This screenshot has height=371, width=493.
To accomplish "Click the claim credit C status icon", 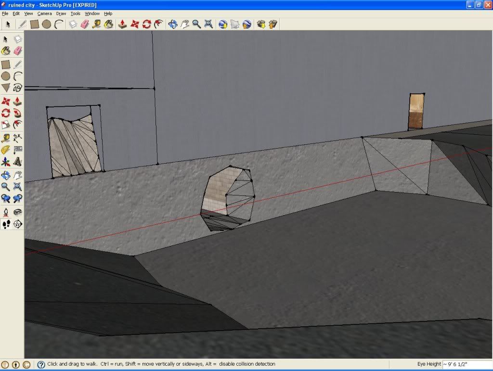I will [27, 364].
